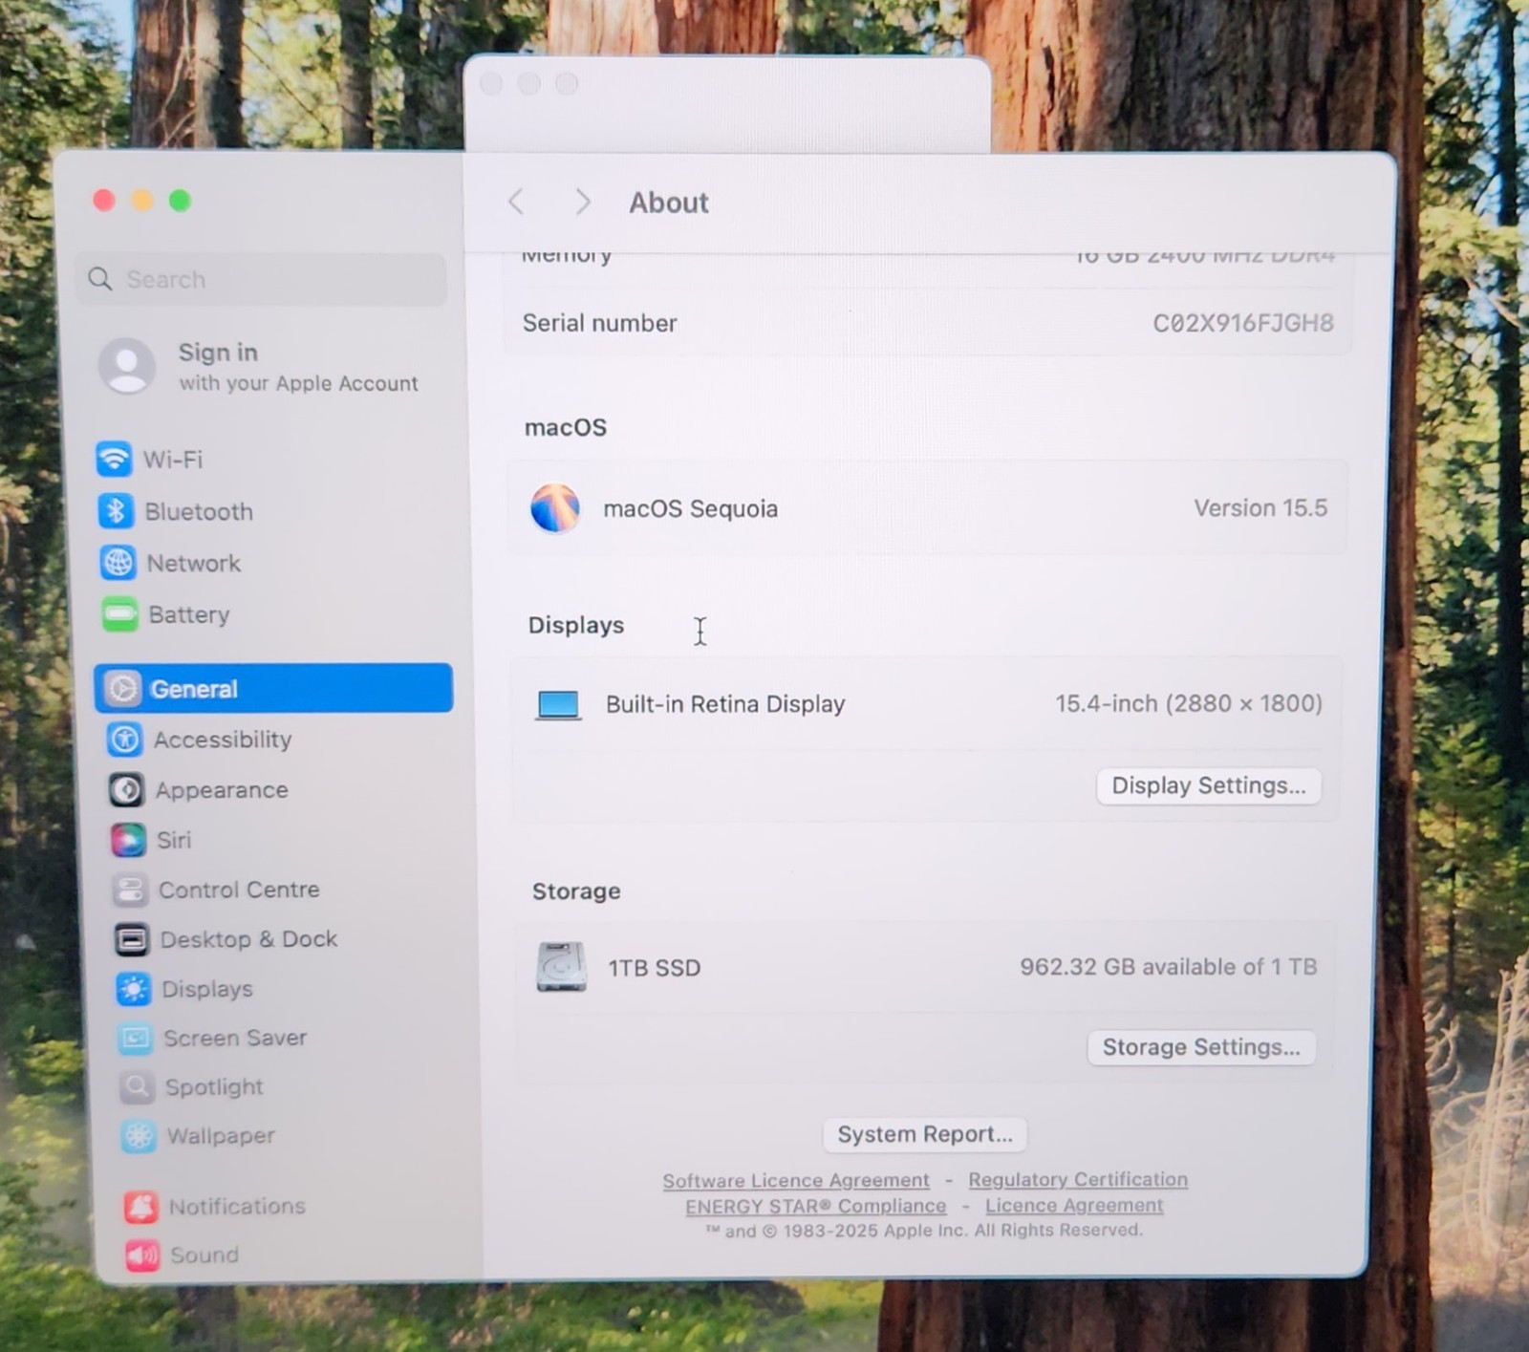Viewport: 1529px width, 1352px height.
Task: Select Accessibility in the sidebar
Action: [x=223, y=740]
